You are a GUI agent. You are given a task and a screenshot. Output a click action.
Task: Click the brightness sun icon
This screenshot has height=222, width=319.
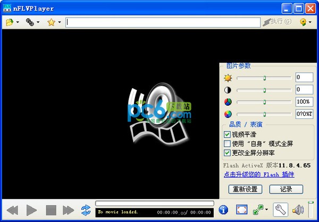click(x=228, y=78)
